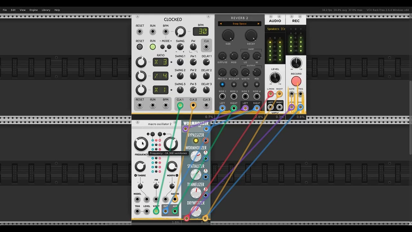Click the GATE input jack on REC module
Image resolution: width=412 pixels, height=232 pixels.
point(292,94)
